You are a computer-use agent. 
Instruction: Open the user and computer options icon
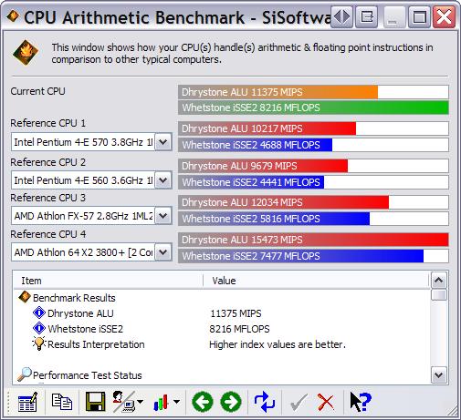point(123,402)
